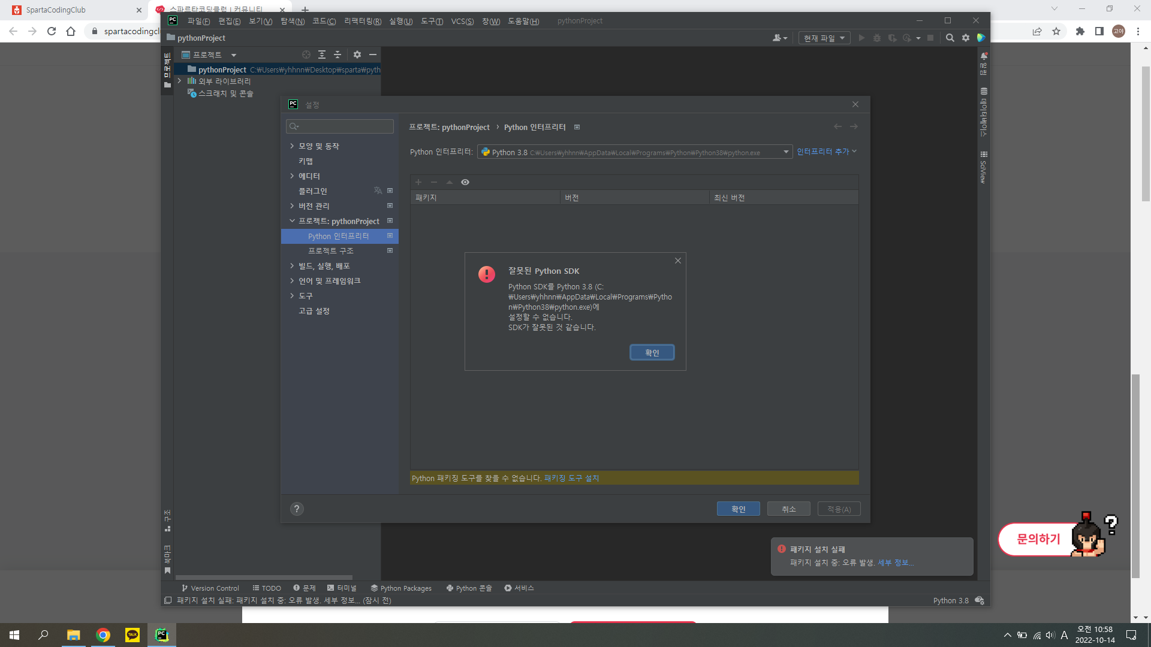Click the uninstall package minus icon

pyautogui.click(x=434, y=182)
